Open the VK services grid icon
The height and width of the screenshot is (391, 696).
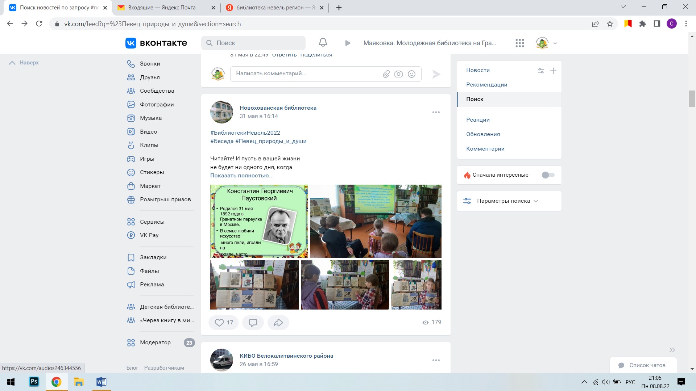coord(520,43)
